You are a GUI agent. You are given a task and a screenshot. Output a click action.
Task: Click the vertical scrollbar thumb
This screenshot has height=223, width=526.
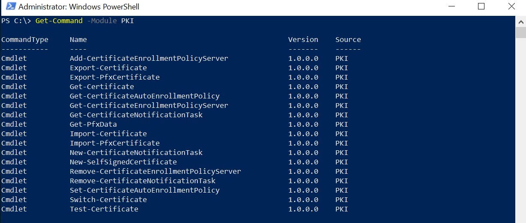(x=520, y=33)
